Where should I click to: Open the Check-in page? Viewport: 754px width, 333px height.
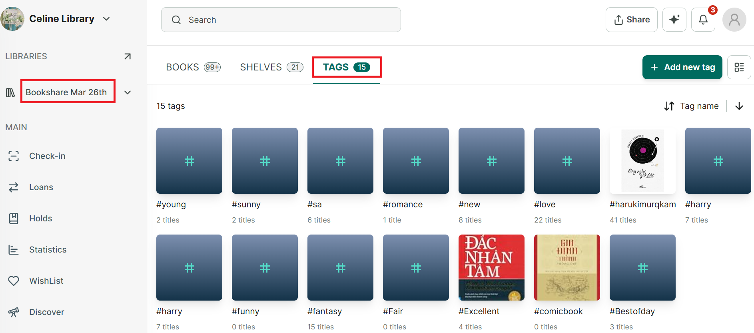click(47, 156)
